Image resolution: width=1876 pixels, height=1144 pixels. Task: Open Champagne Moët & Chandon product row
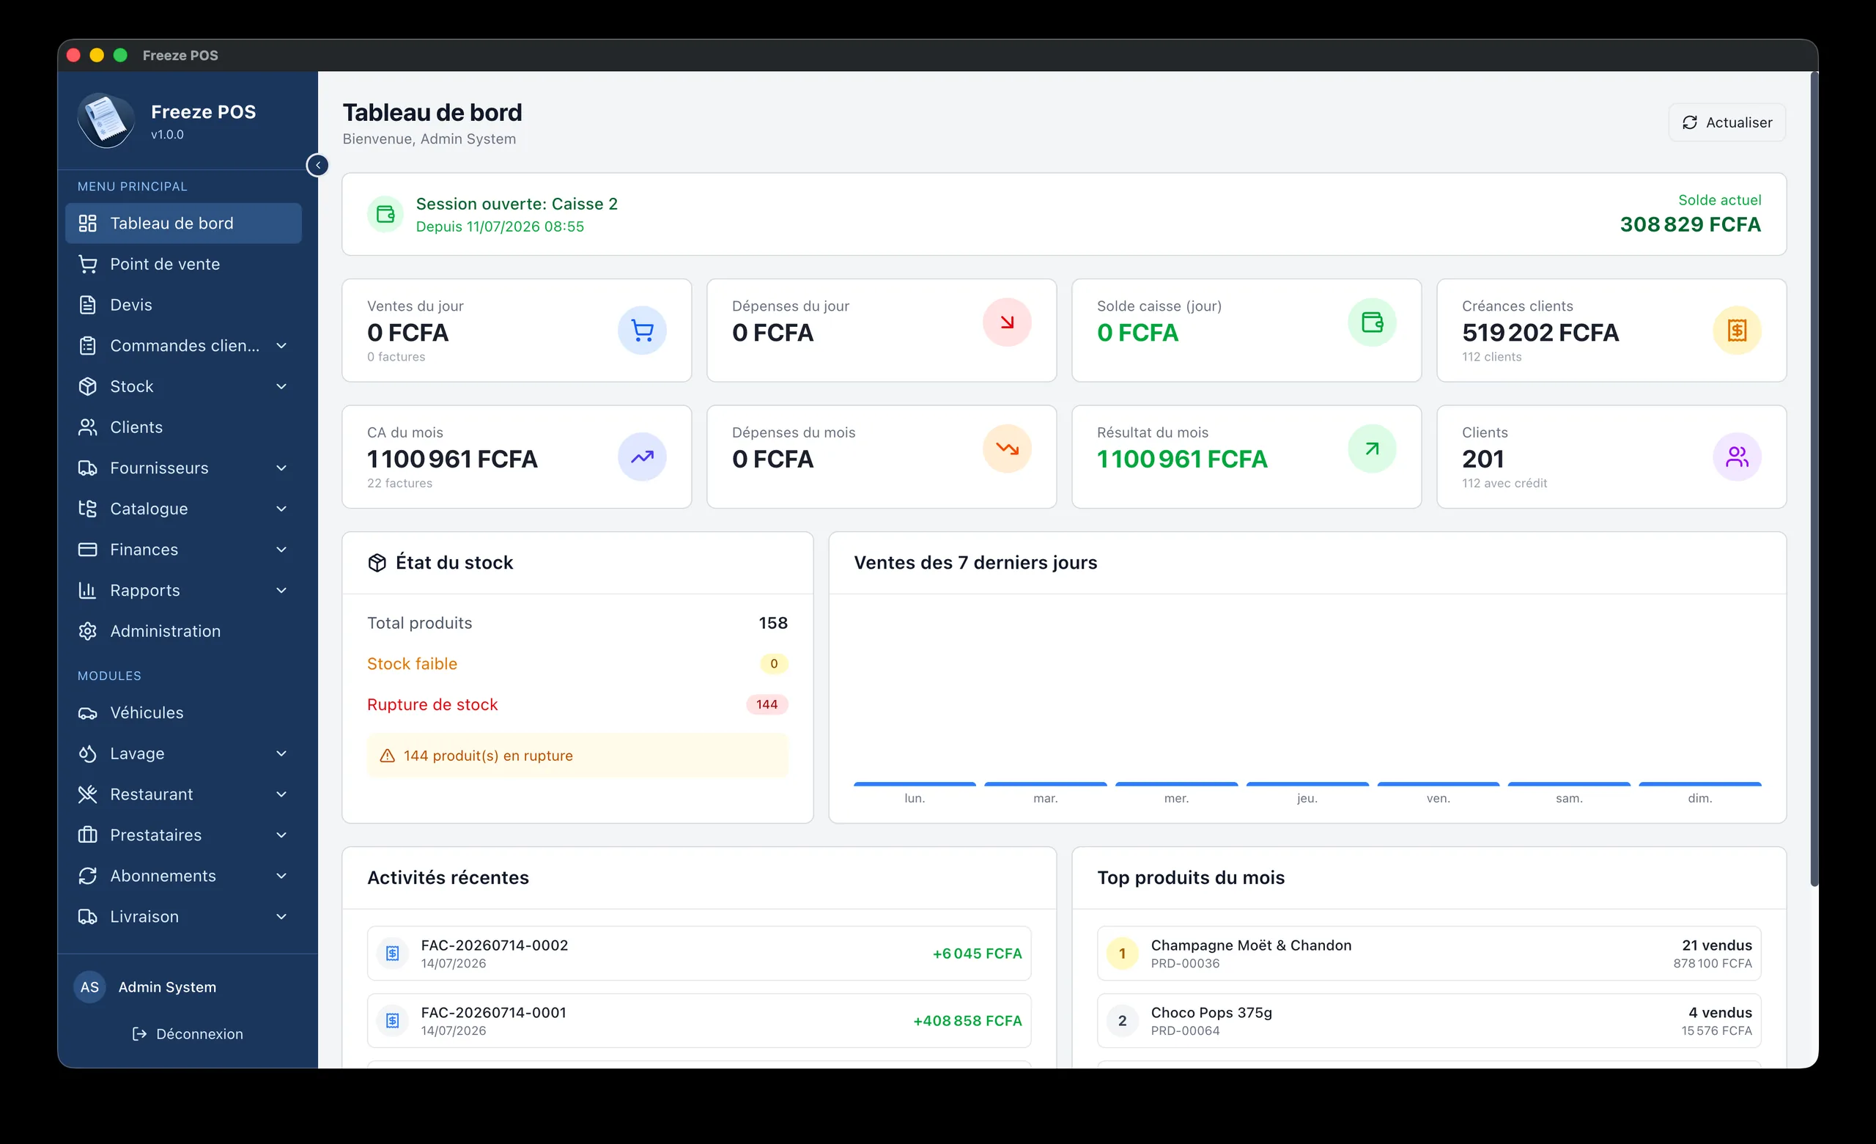[x=1428, y=953]
